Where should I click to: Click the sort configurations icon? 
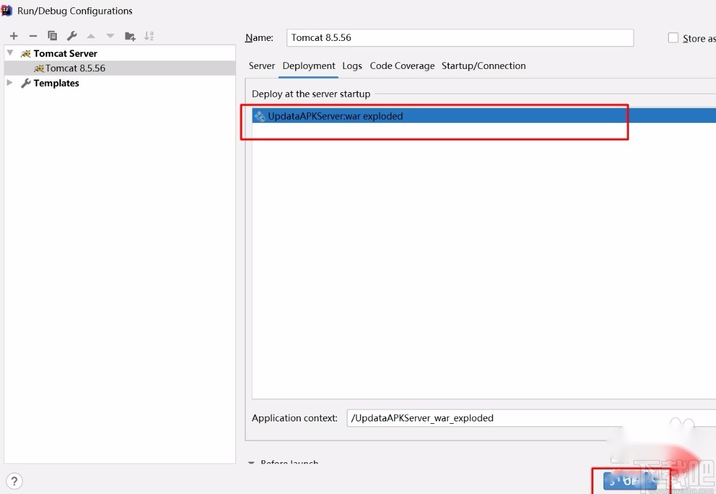pyautogui.click(x=149, y=35)
